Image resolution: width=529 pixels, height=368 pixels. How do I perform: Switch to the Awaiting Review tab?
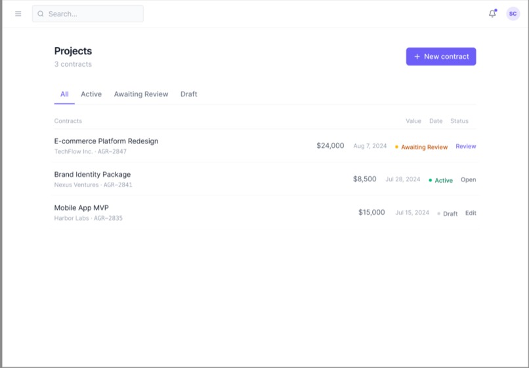(x=141, y=94)
